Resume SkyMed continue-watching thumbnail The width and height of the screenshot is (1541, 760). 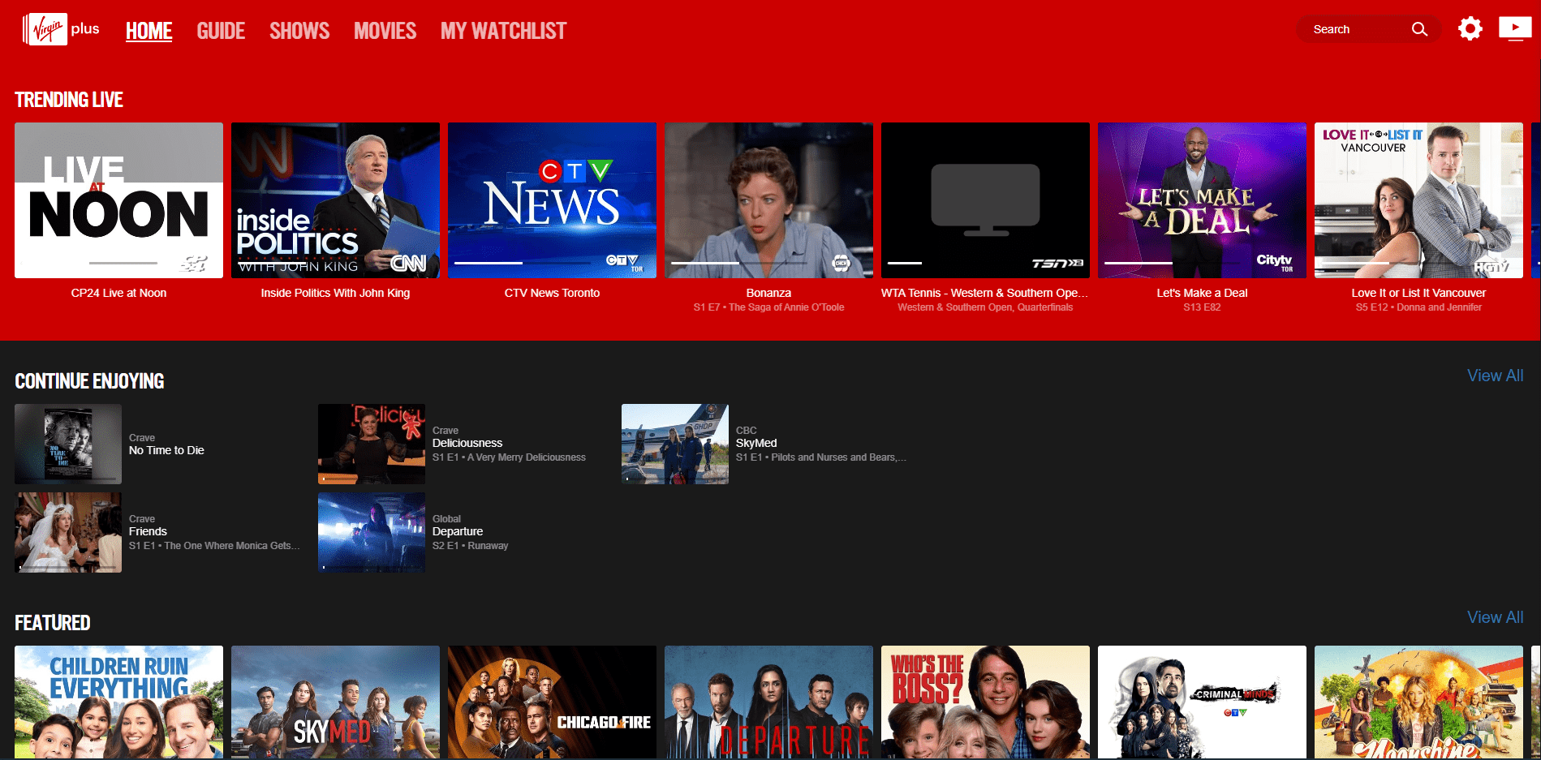coord(675,444)
